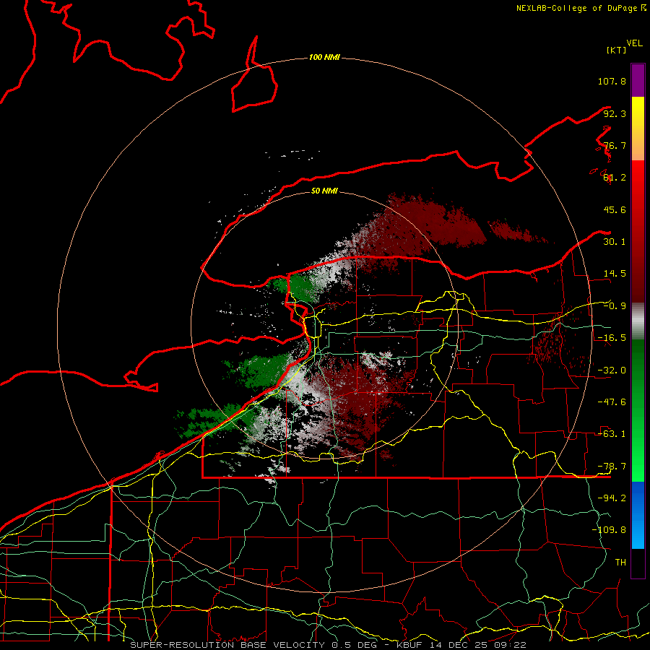Screen dimensions: 650x650
Task: Click the 50 NMI range ring label
Action: pos(324,191)
